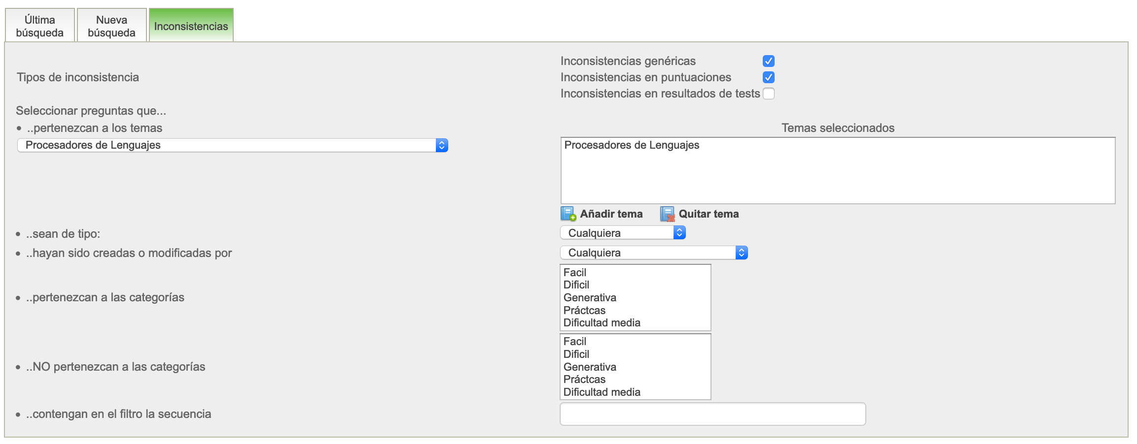This screenshot has height=444, width=1137.
Task: Toggle Inconsistencias genéricas checkbox
Action: [768, 61]
